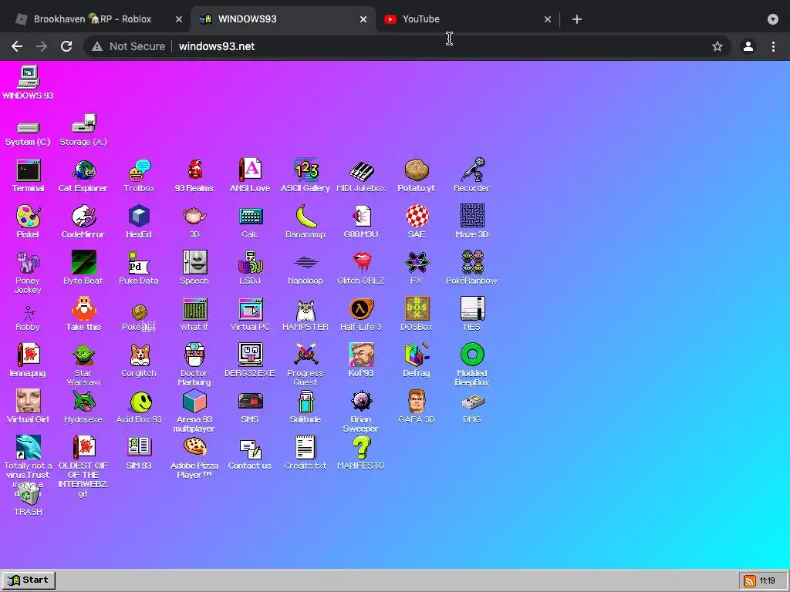Launch Glitch GRLZ lips icon
790x592 pixels.
[361, 268]
